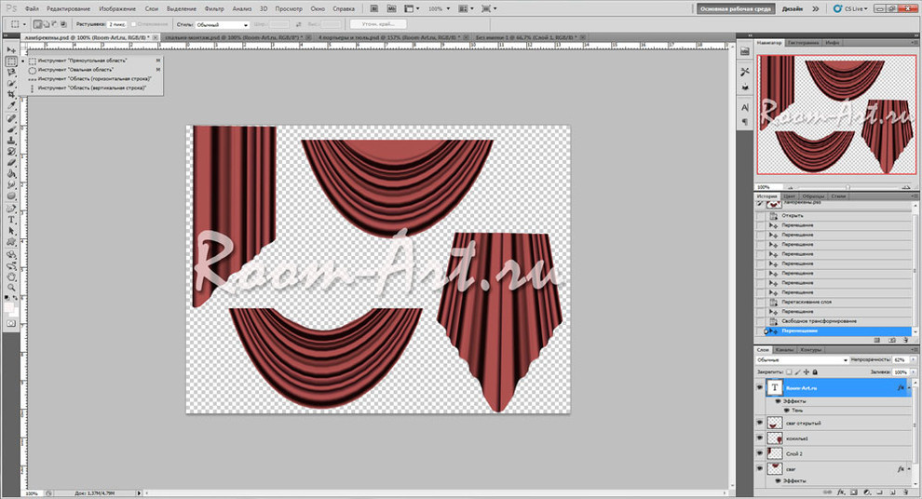Toggle visibility of the Слой 2 layer
The height and width of the screenshot is (499, 922).
pos(759,453)
